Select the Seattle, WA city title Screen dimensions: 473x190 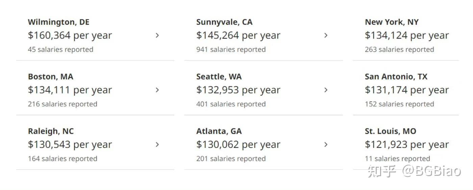pos(219,77)
